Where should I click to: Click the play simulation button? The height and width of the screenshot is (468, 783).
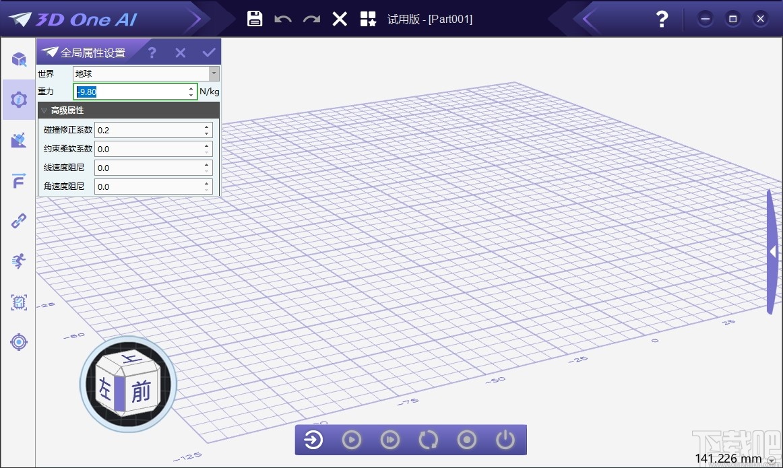[352, 440]
